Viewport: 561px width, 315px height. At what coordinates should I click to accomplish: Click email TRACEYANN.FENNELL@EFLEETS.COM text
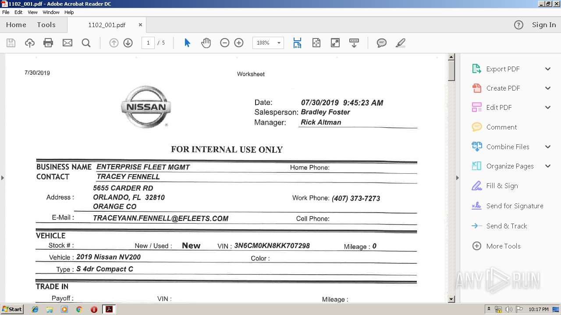[x=160, y=218]
